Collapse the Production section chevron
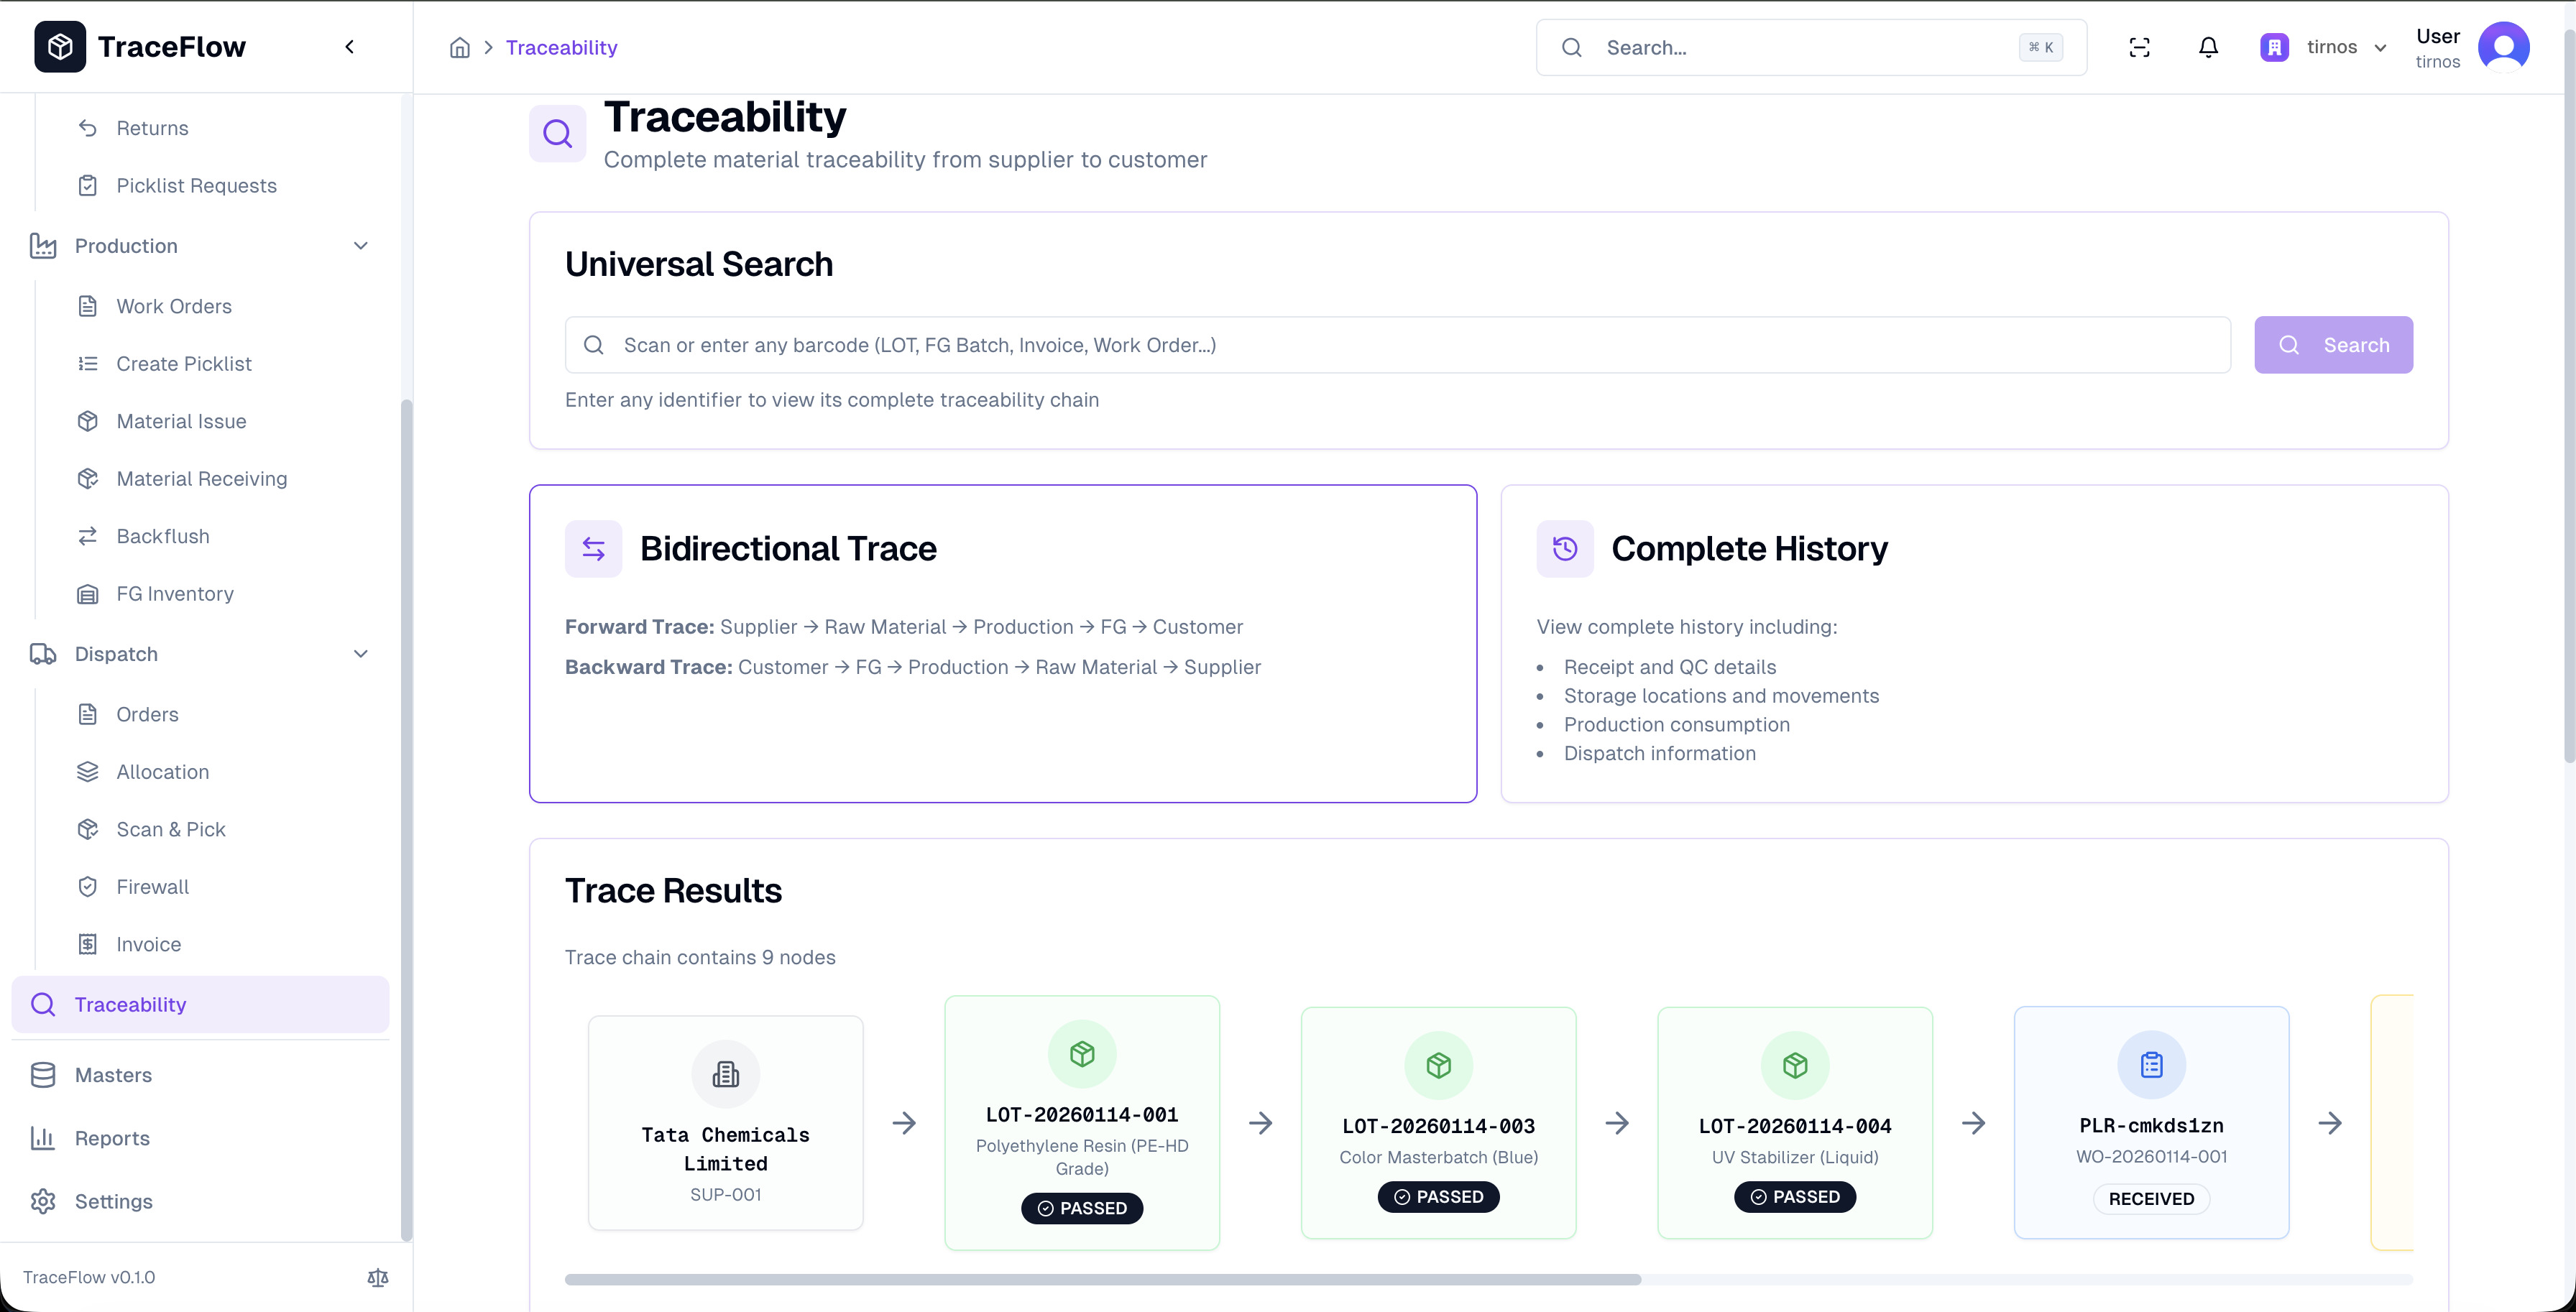 (361, 246)
